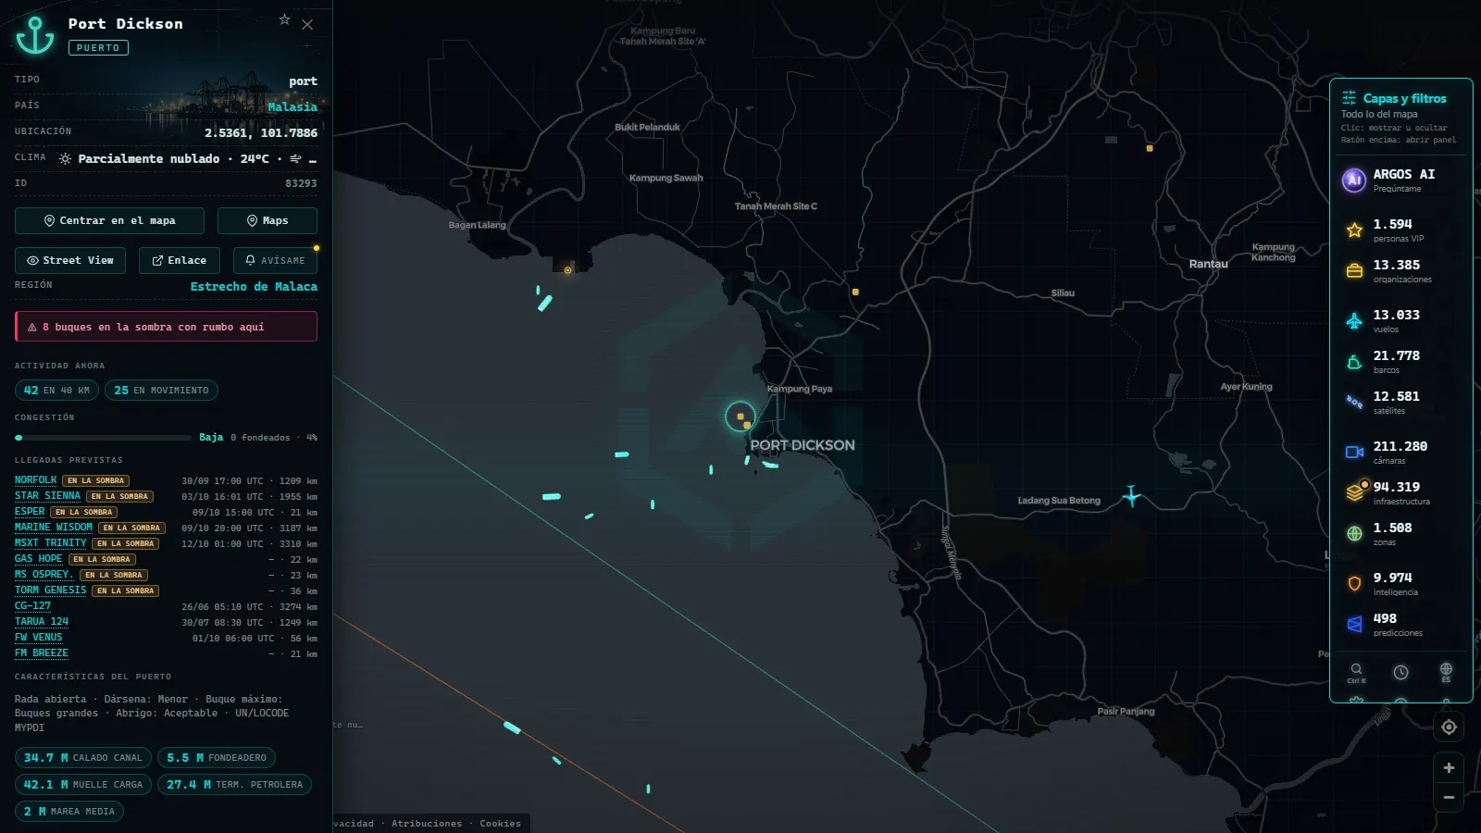Click the congestion level bar

coord(103,438)
